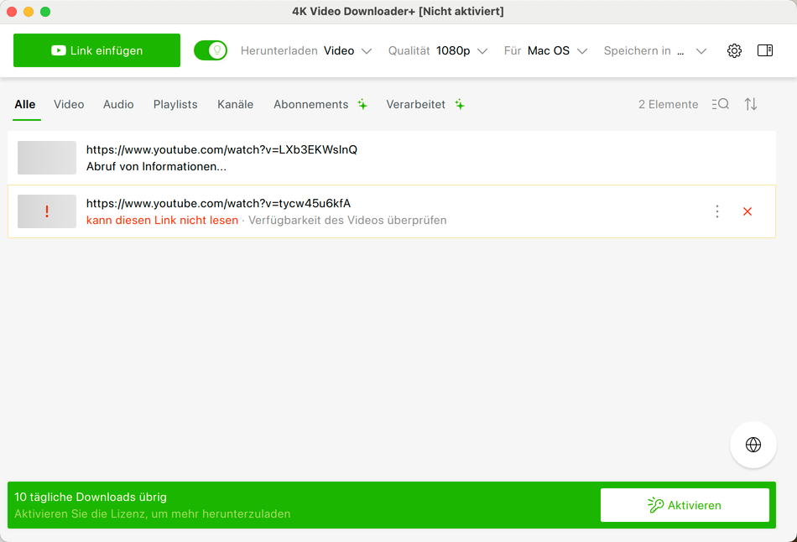Close the window with red button

[12, 12]
